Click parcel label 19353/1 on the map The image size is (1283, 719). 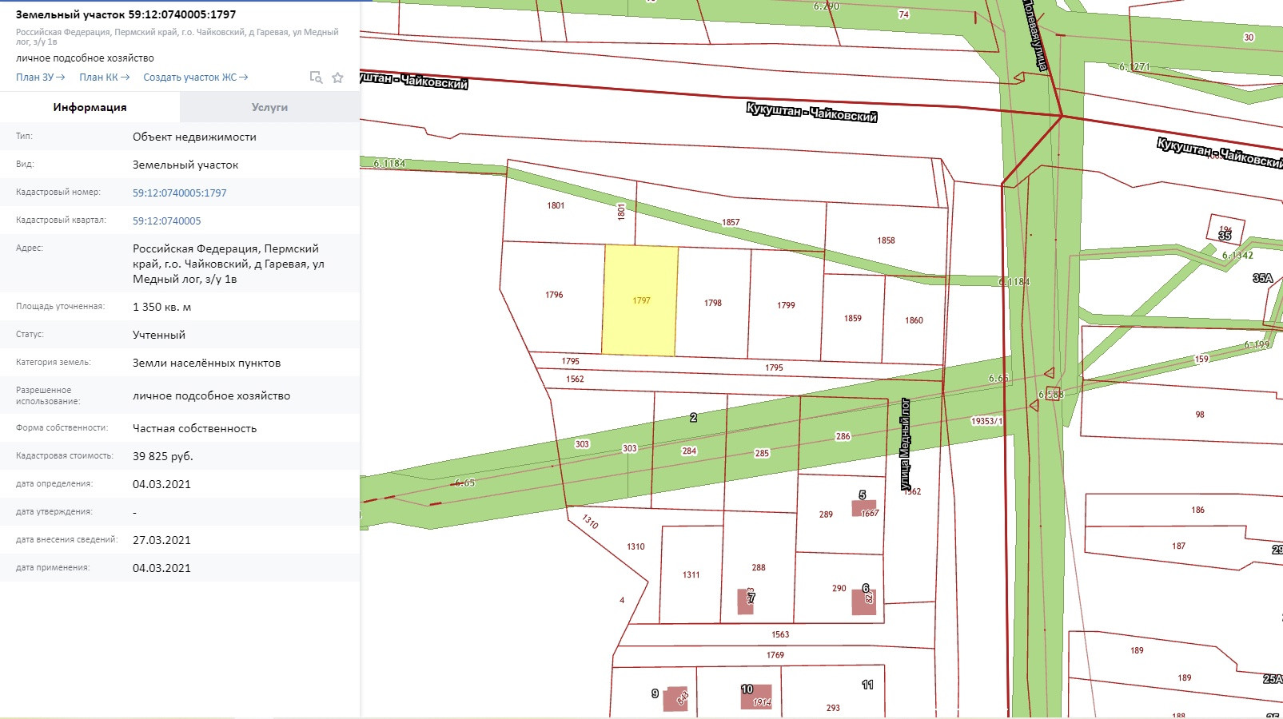[986, 421]
